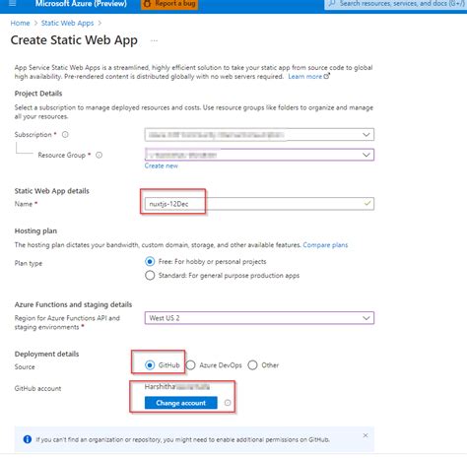This screenshot has width=467, height=459.
Task: Click the Resource Group info icon
Action: pos(99,155)
